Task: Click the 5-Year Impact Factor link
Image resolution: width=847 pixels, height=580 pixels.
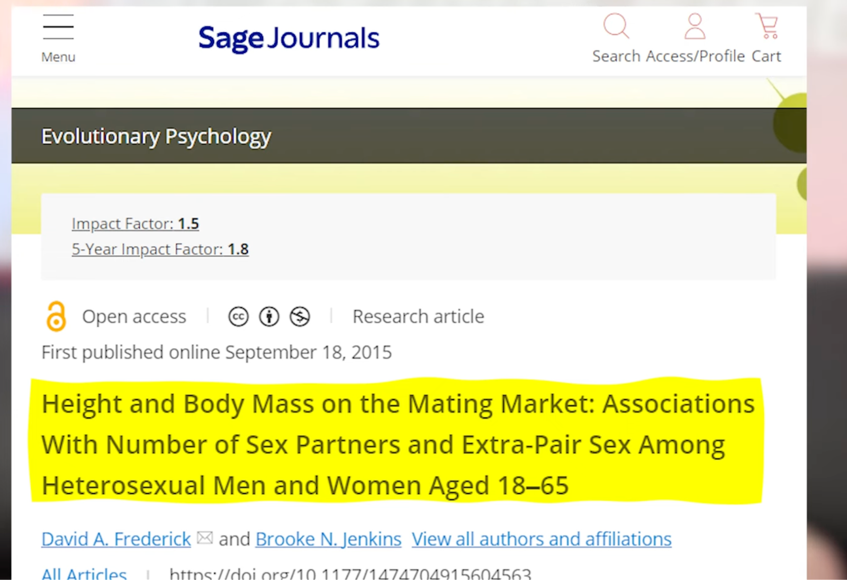Action: point(160,249)
